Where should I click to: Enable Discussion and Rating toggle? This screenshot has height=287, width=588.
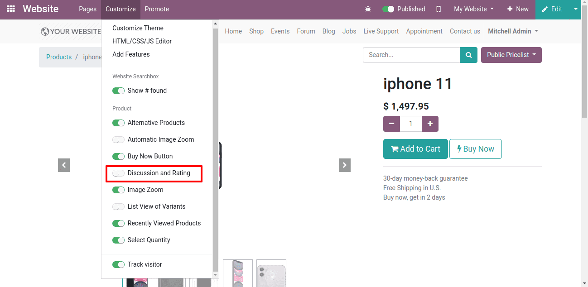(118, 173)
